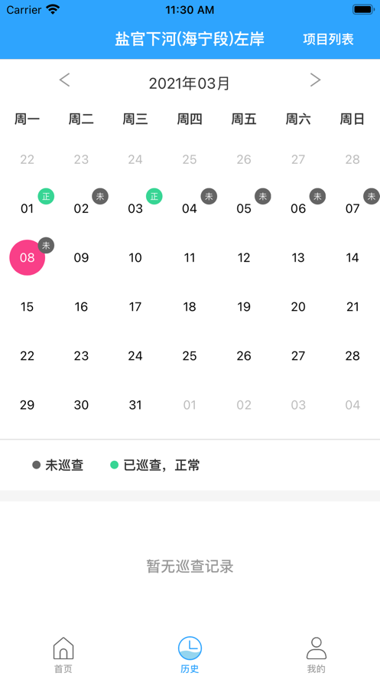Viewport: 380px width, 676px height.
Task: Tap gray 未 badge on day 02
Action: click(x=100, y=197)
